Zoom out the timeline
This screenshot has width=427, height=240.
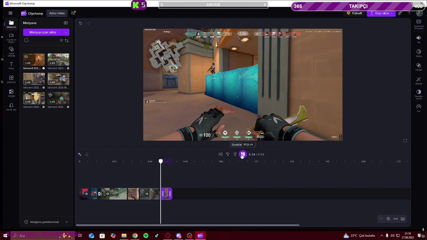381,219
